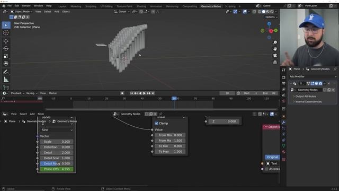Pin the Geometry Nodes node tree

pyautogui.click(x=160, y=114)
